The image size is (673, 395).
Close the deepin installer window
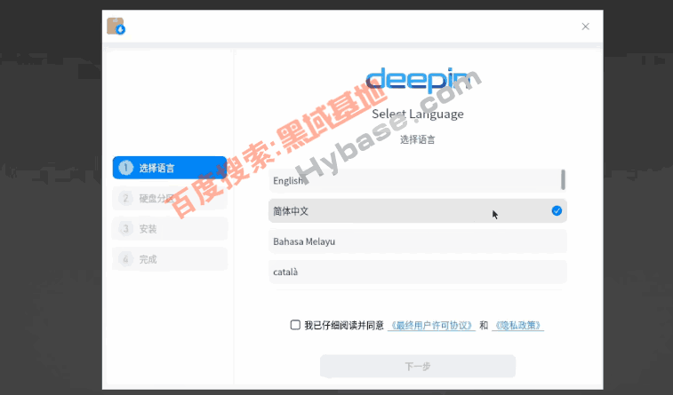pos(586,27)
